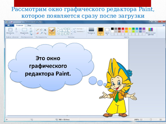Click the Copy icon under scissors
The width and height of the screenshot is (166, 124).
(16, 32)
